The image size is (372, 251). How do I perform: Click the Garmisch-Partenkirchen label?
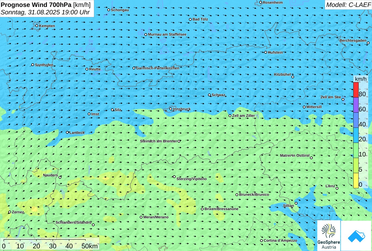click(x=158, y=68)
